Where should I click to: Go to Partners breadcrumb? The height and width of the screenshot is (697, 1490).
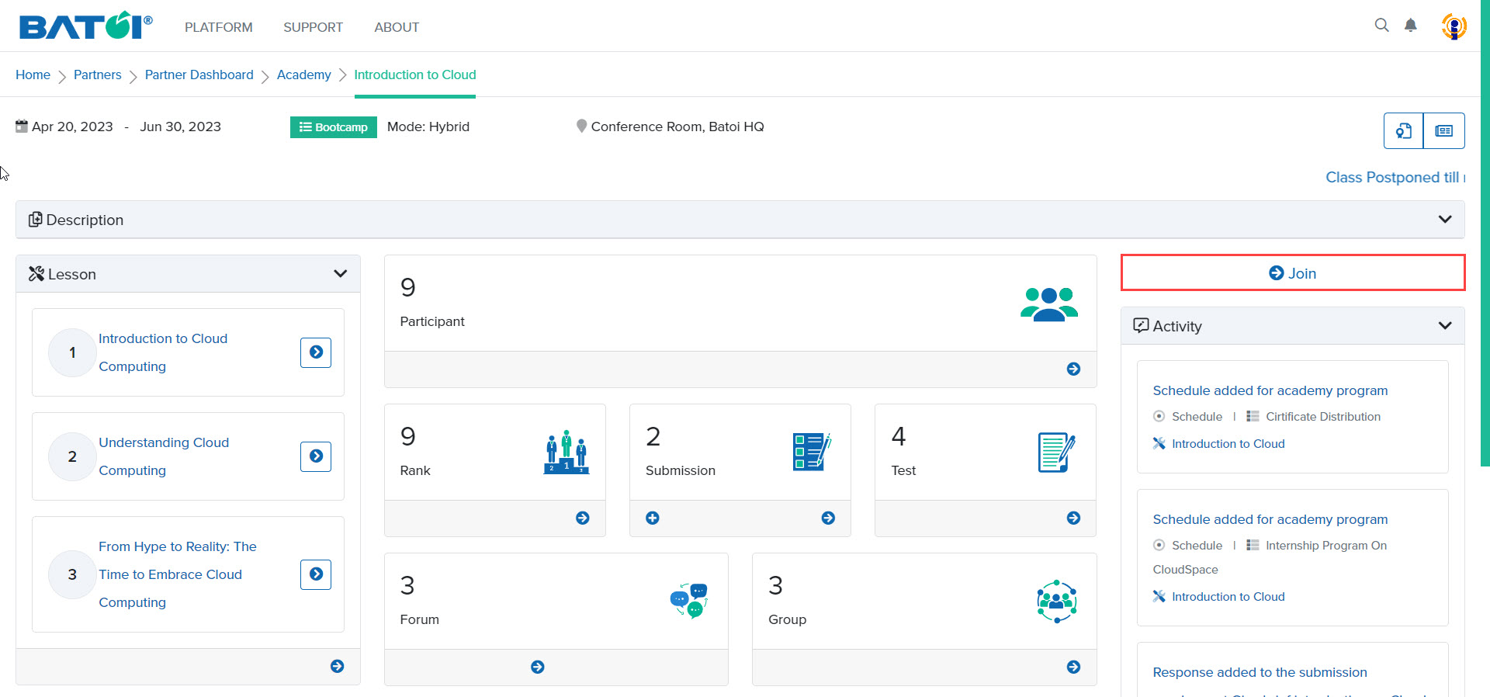(98, 75)
